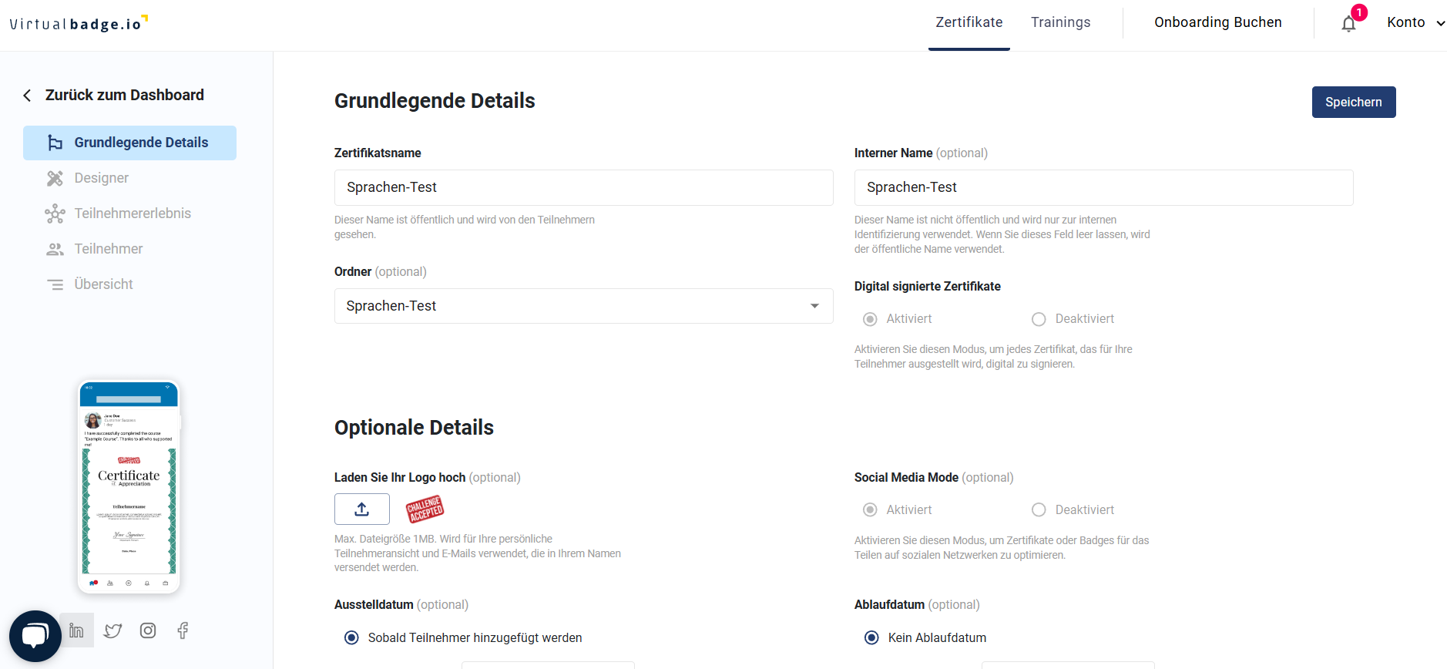Expand the Ordner dropdown
Image resolution: width=1447 pixels, height=669 pixels.
click(x=584, y=306)
